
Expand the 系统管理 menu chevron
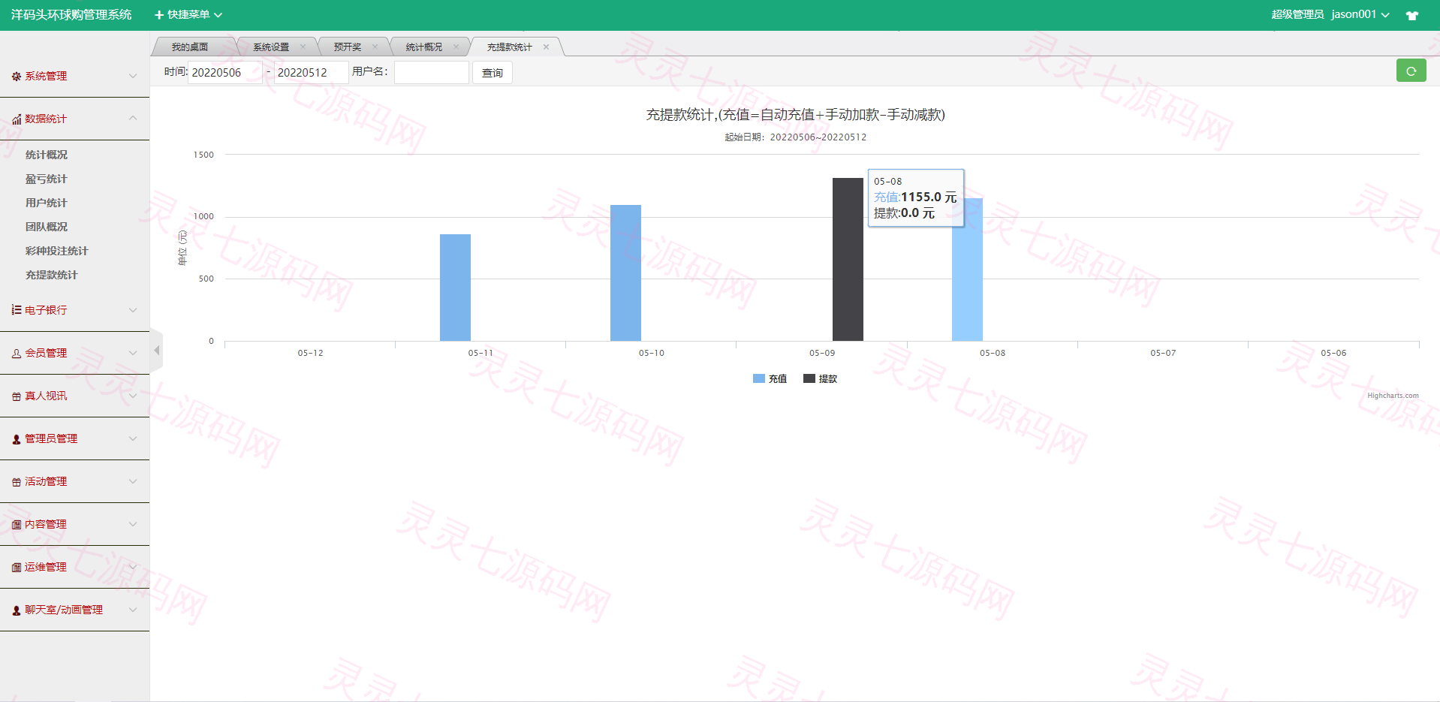tap(133, 76)
